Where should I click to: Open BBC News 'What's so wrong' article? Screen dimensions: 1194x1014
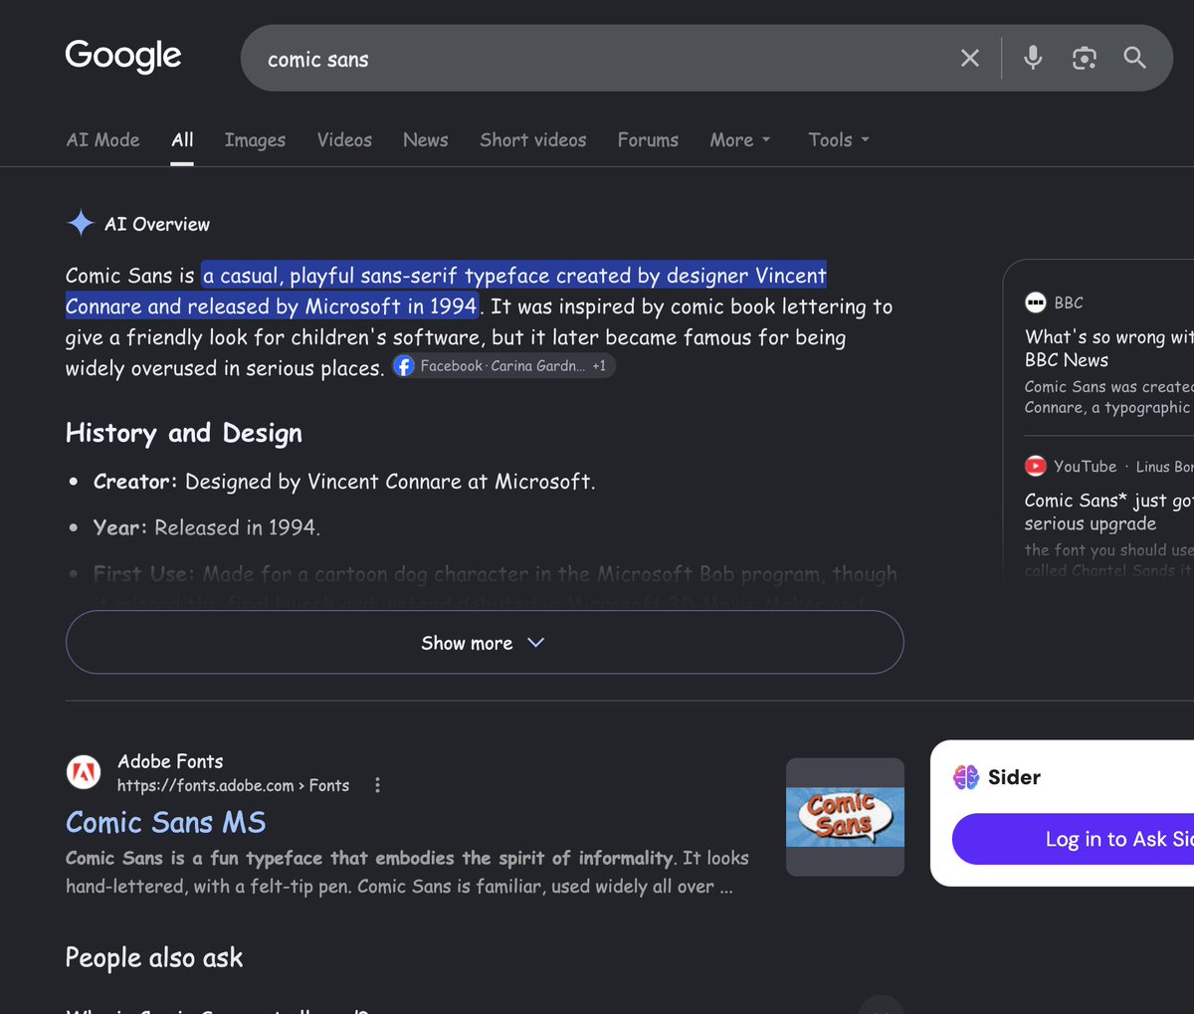tap(1108, 348)
